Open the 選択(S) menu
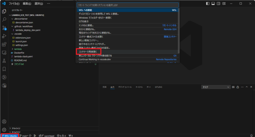Screen dimensions: 255x137 pos(39,4)
